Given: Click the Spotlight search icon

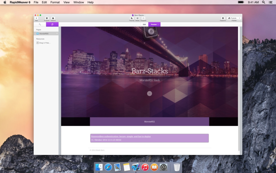Looking at the screenshot, I should click(x=264, y=2).
